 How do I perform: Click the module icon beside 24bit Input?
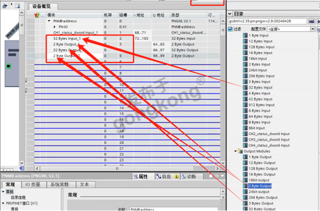(245, 70)
